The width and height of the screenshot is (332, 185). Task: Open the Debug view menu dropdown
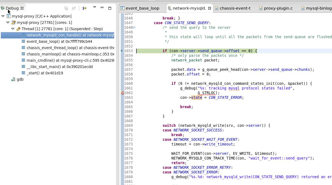click(x=94, y=7)
